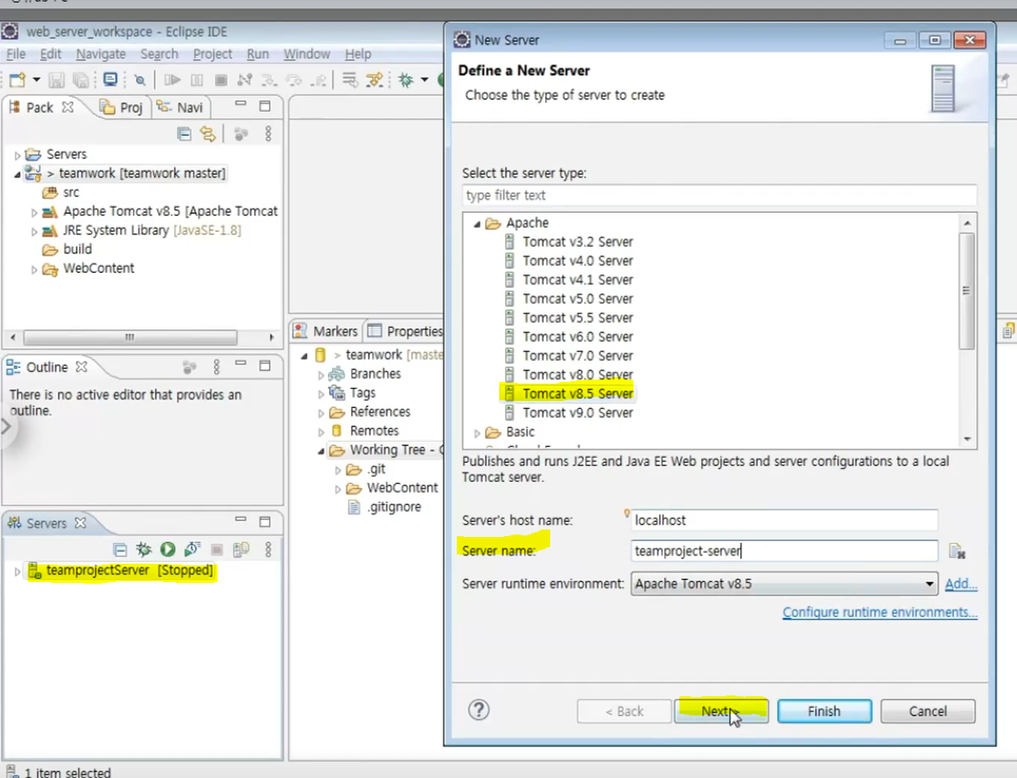Maximize the Package Explorer panel

264,106
